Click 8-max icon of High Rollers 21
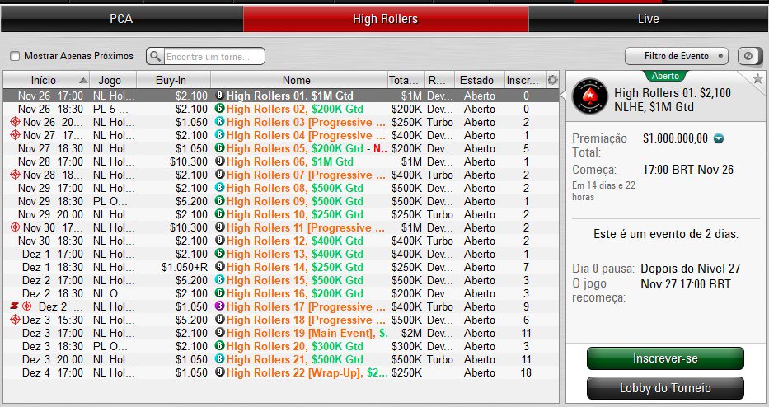Image resolution: width=769 pixels, height=407 pixels. click(220, 359)
